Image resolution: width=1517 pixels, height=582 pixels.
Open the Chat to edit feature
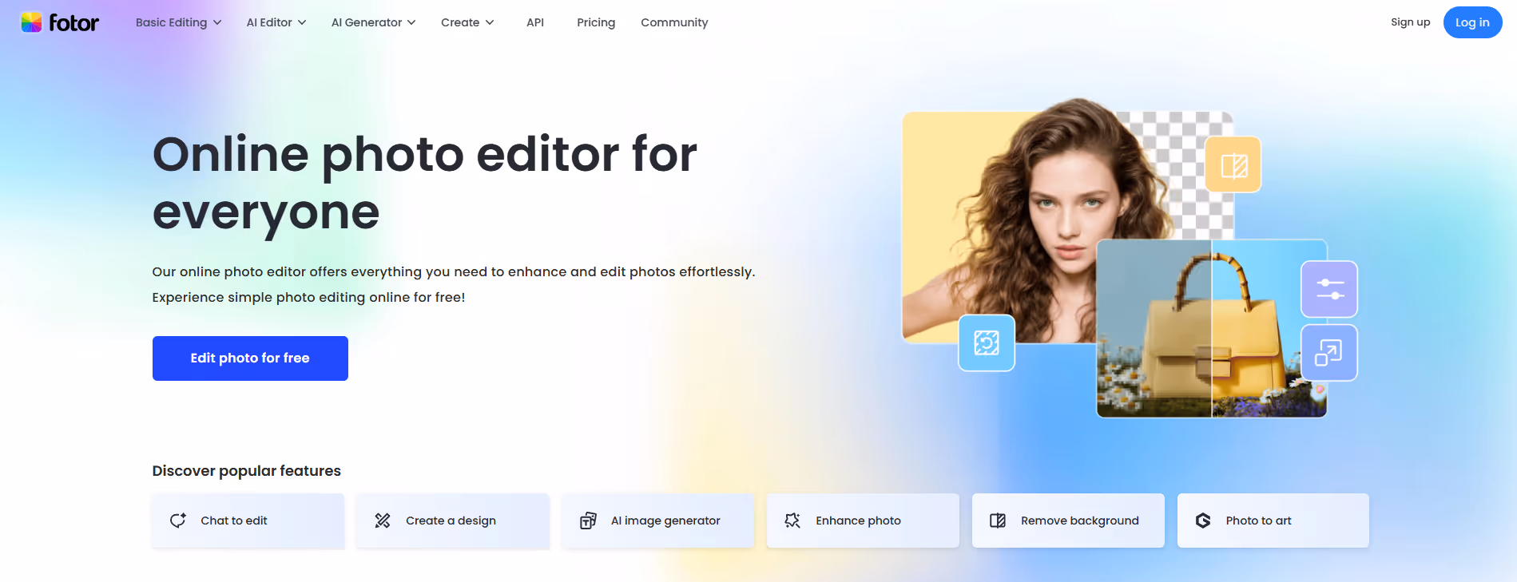tap(248, 521)
